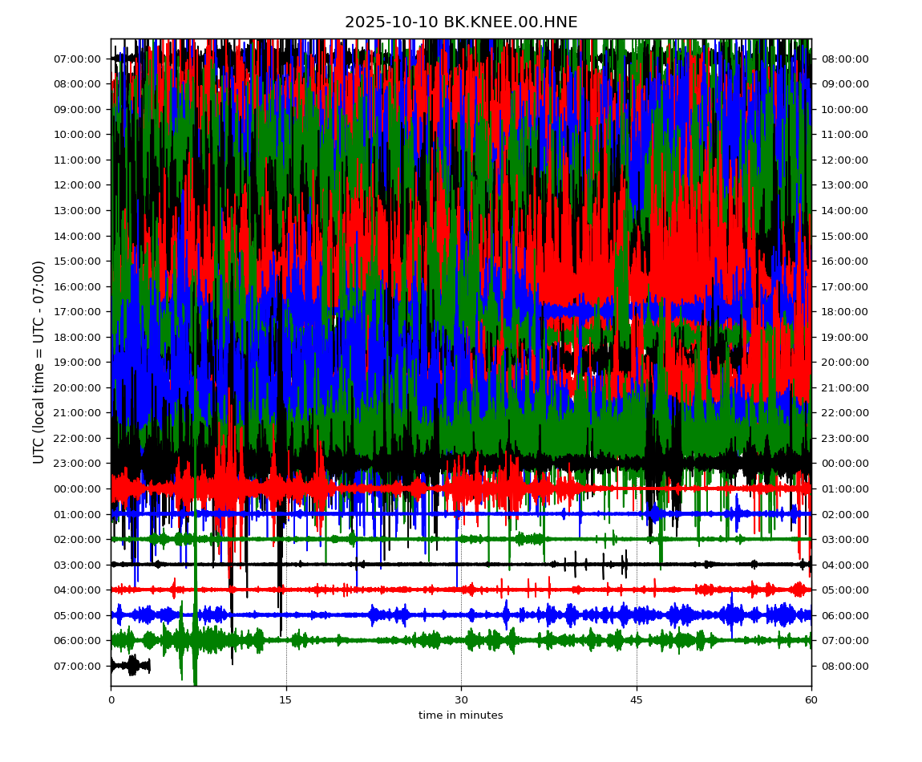Screen dimensions: 922x762
Task: Select the 0 minute tick label
Action: point(111,700)
